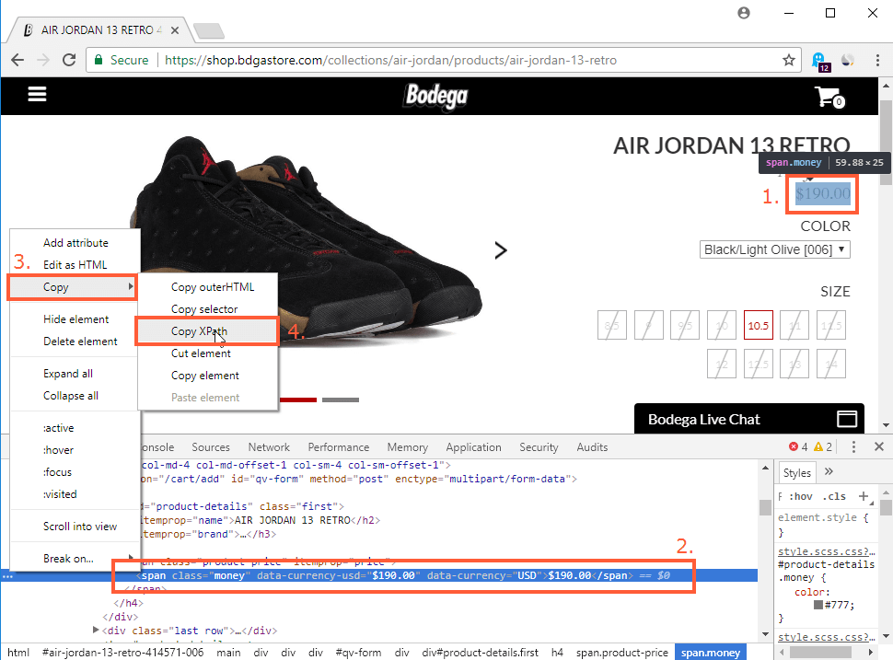Choose Copy element
The height and width of the screenshot is (660, 893).
[x=207, y=376]
